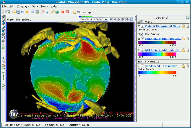Viewport: 191px width, 128px height.
Task: Collapse the Default Background Maps legend entry
Action: pos(139,26)
